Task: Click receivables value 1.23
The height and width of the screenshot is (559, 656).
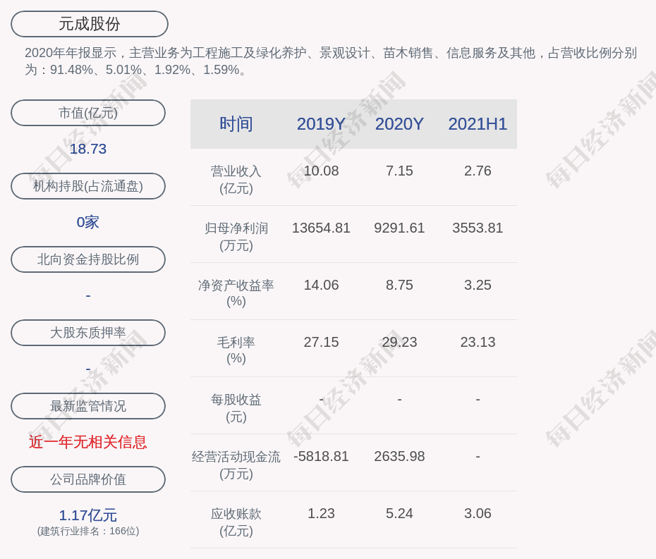Action: coord(321,513)
